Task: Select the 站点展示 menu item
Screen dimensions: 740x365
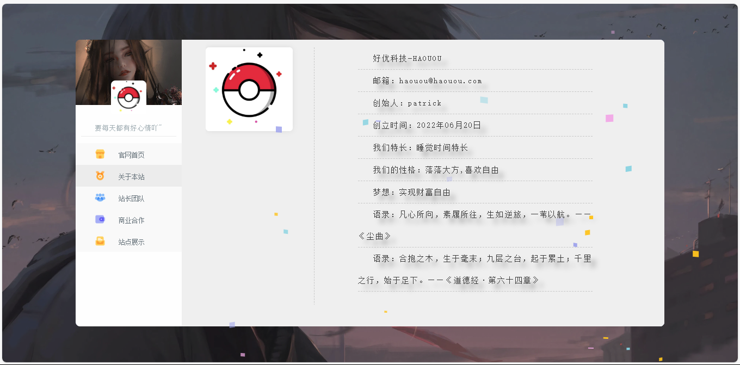Action: (x=131, y=242)
